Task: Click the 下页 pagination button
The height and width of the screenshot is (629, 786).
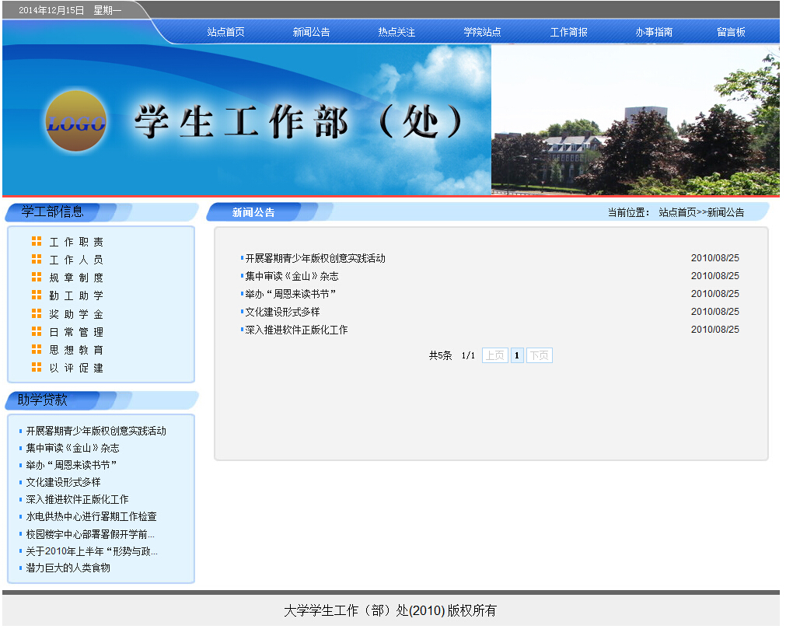Action: tap(540, 355)
